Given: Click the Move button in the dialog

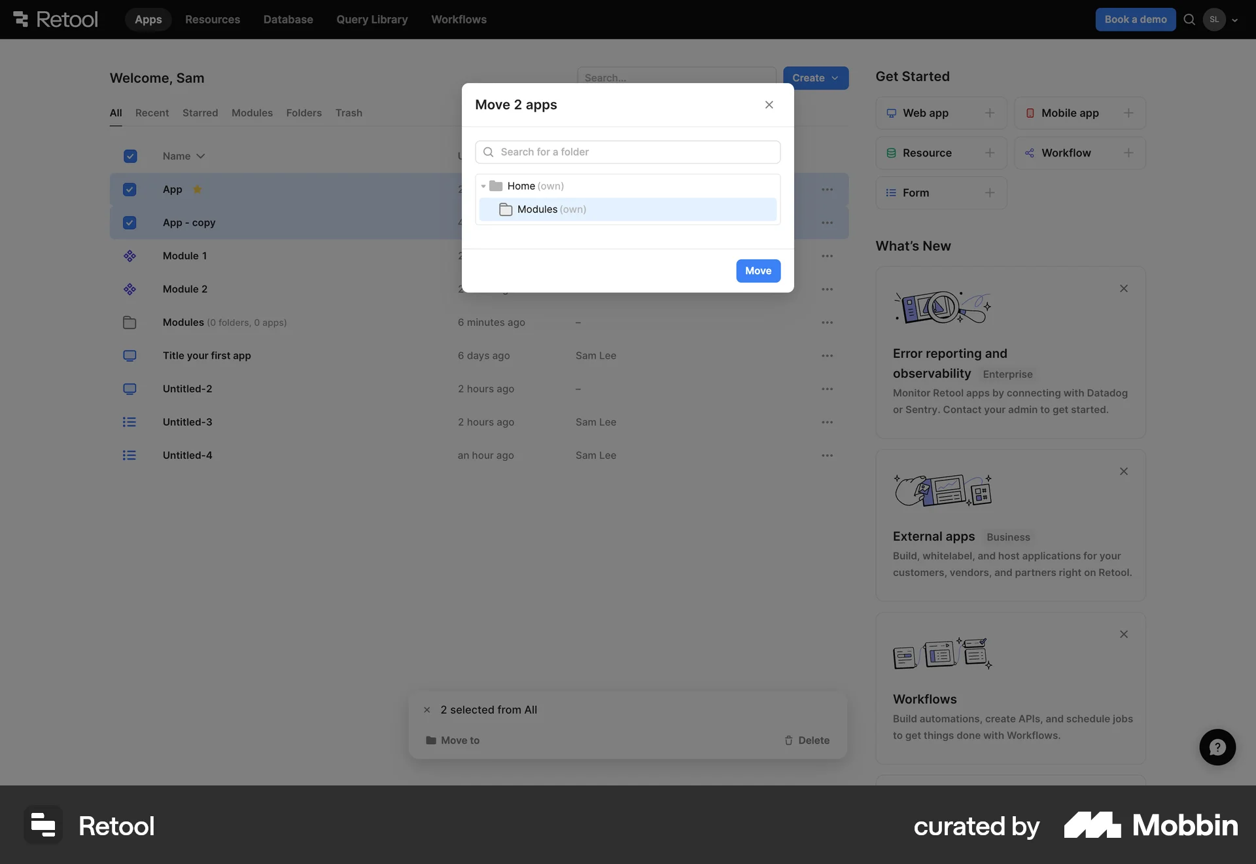Looking at the screenshot, I should pos(758,270).
